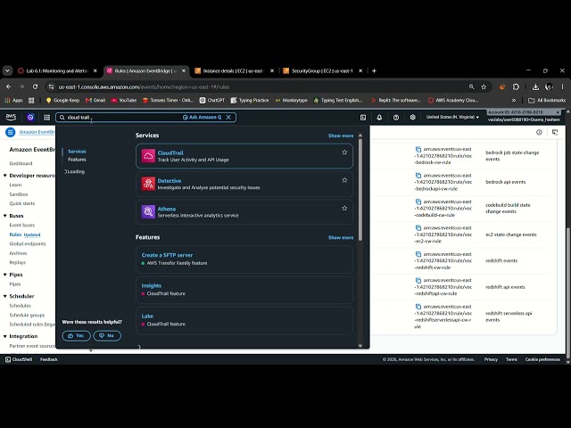This screenshot has width=571, height=428.
Task: Click No for results helpful
Action: pyautogui.click(x=107, y=335)
